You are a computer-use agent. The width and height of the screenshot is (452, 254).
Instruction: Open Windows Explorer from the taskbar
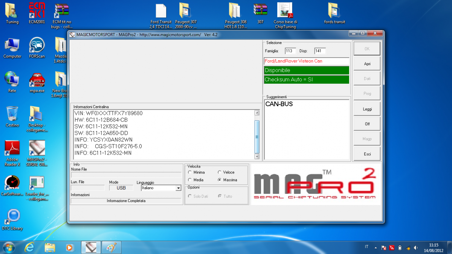point(50,247)
